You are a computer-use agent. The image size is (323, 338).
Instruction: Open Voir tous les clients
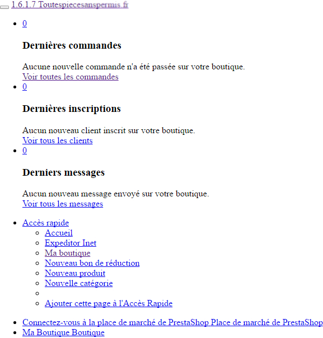57,140
